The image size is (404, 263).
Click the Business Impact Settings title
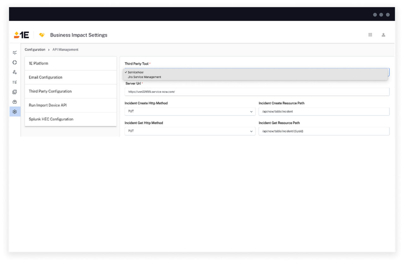[79, 35]
